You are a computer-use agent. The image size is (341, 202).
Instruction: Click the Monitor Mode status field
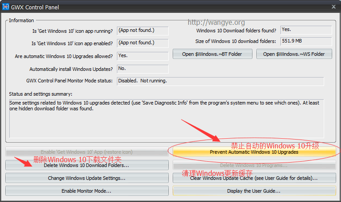pos(220,81)
